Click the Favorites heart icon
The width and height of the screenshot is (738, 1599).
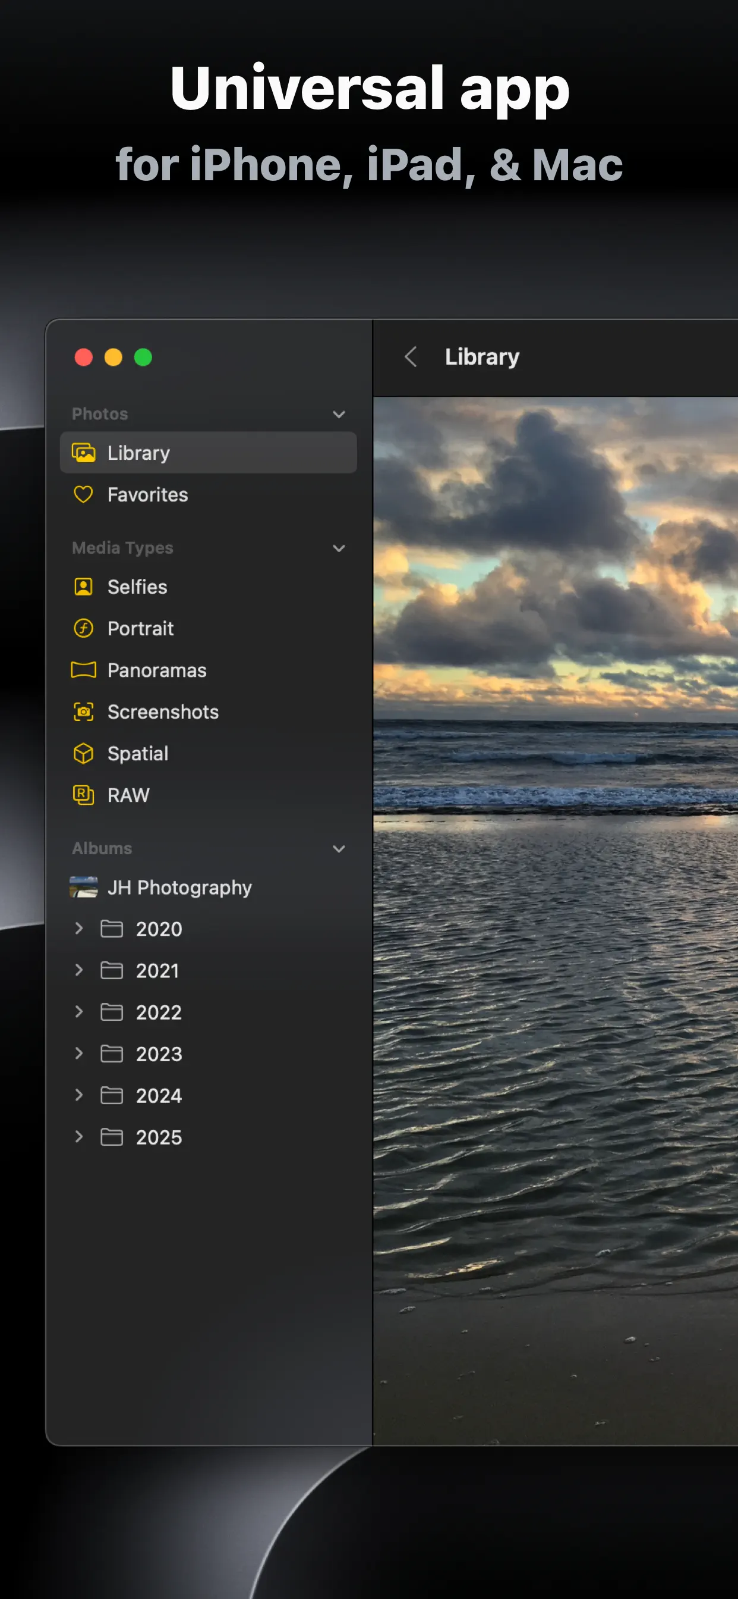[83, 494]
